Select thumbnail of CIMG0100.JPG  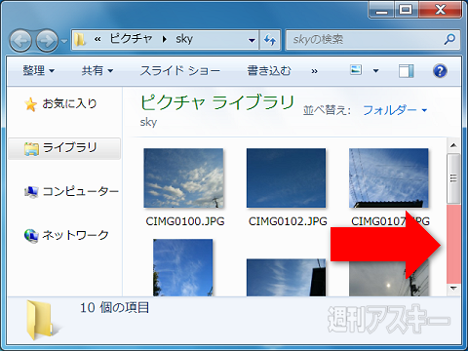pyautogui.click(x=183, y=178)
